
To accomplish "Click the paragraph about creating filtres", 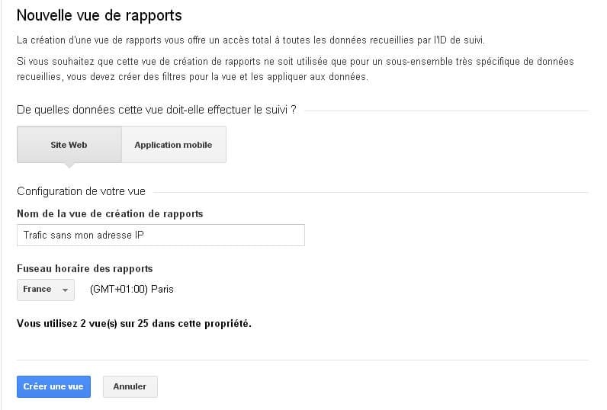I will tap(295, 69).
